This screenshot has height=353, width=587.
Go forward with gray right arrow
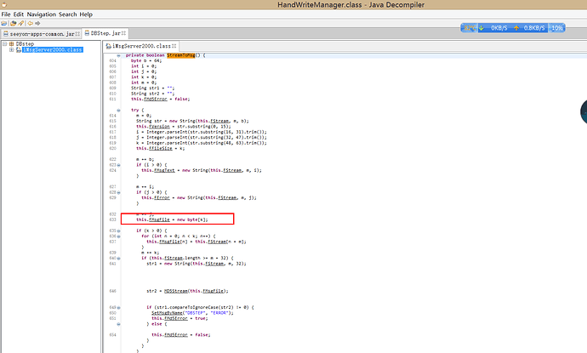point(37,23)
